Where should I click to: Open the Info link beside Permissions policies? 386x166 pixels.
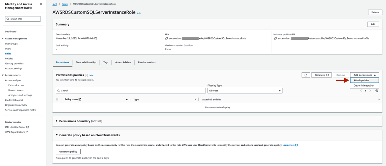[x=91, y=75]
